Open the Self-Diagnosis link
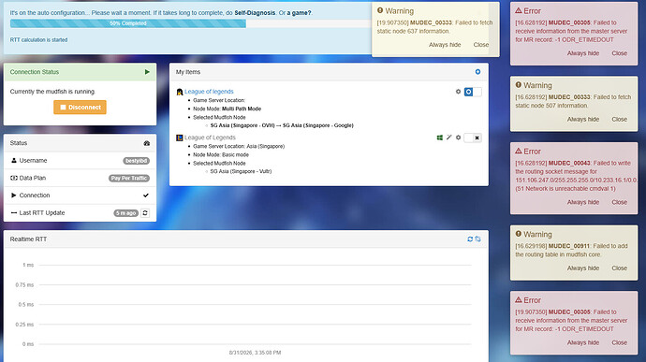Image resolution: width=646 pixels, height=362 pixels. (x=255, y=13)
